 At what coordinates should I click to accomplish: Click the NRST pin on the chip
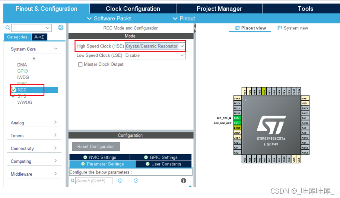coord(237,128)
